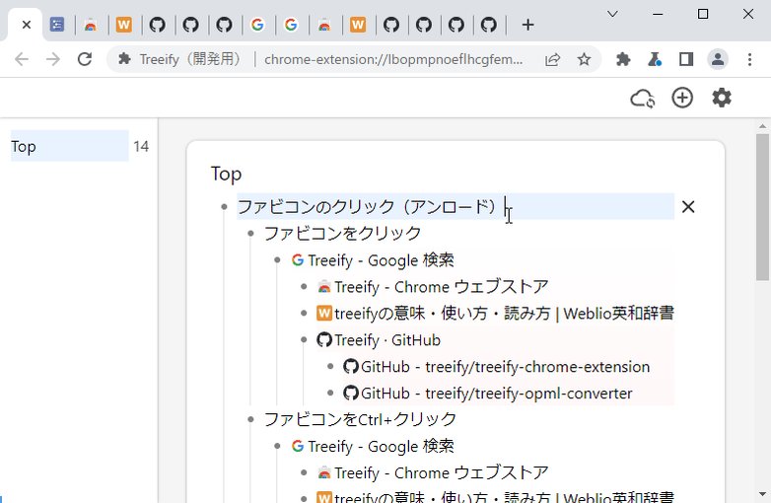Collapse Treeify · GitHub via its bullet

coord(304,339)
